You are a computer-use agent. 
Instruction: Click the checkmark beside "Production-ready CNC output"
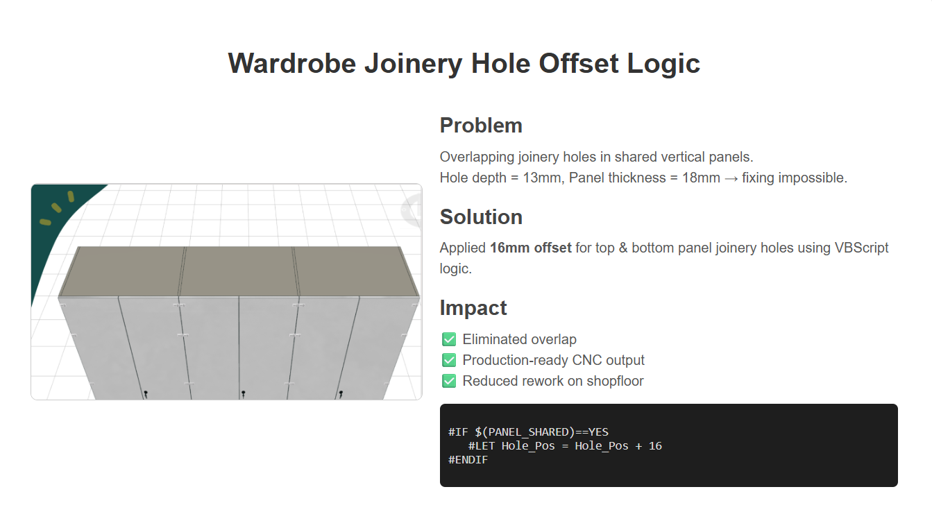point(449,360)
